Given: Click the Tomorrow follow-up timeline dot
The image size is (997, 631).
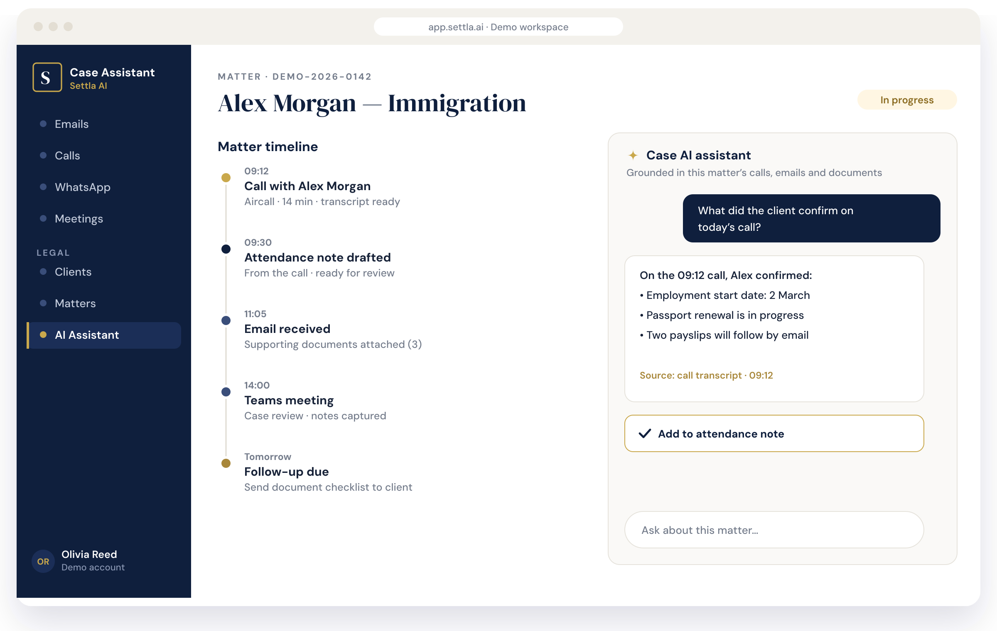Looking at the screenshot, I should tap(226, 463).
